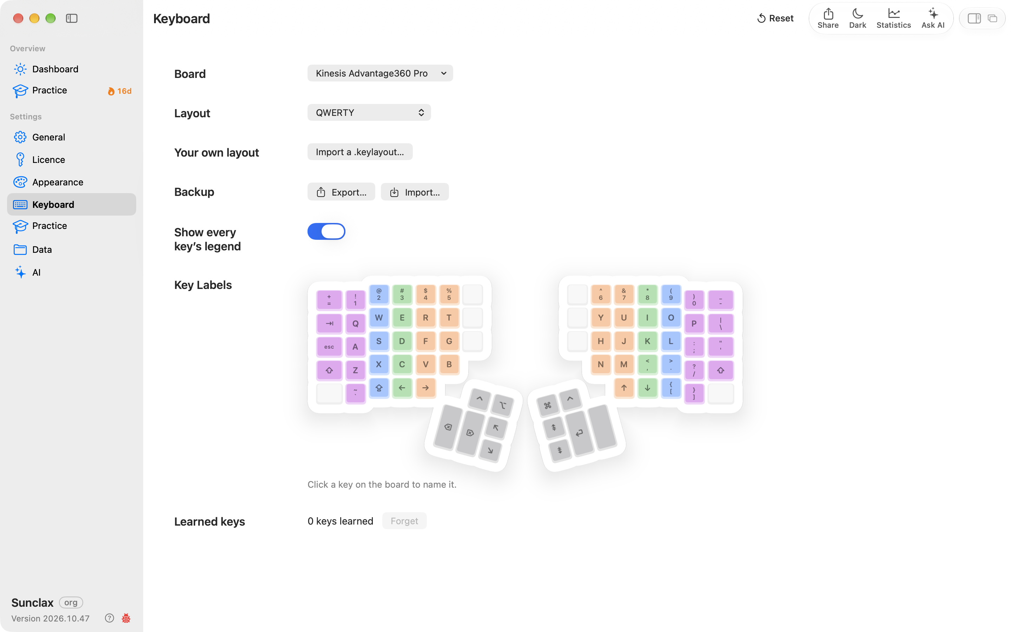This screenshot has width=1011, height=632.
Task: Open Data settings
Action: pos(72,250)
